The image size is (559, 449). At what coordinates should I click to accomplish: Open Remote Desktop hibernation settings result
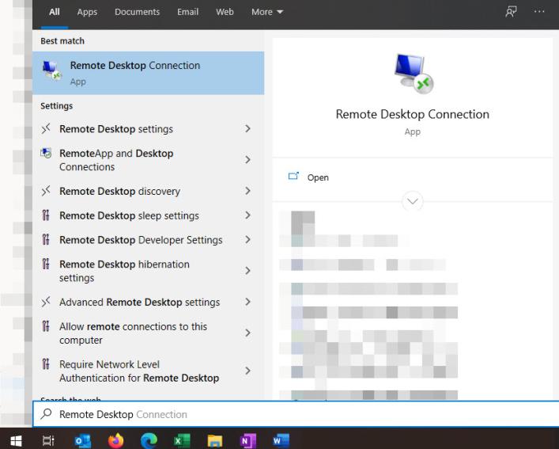(x=148, y=271)
